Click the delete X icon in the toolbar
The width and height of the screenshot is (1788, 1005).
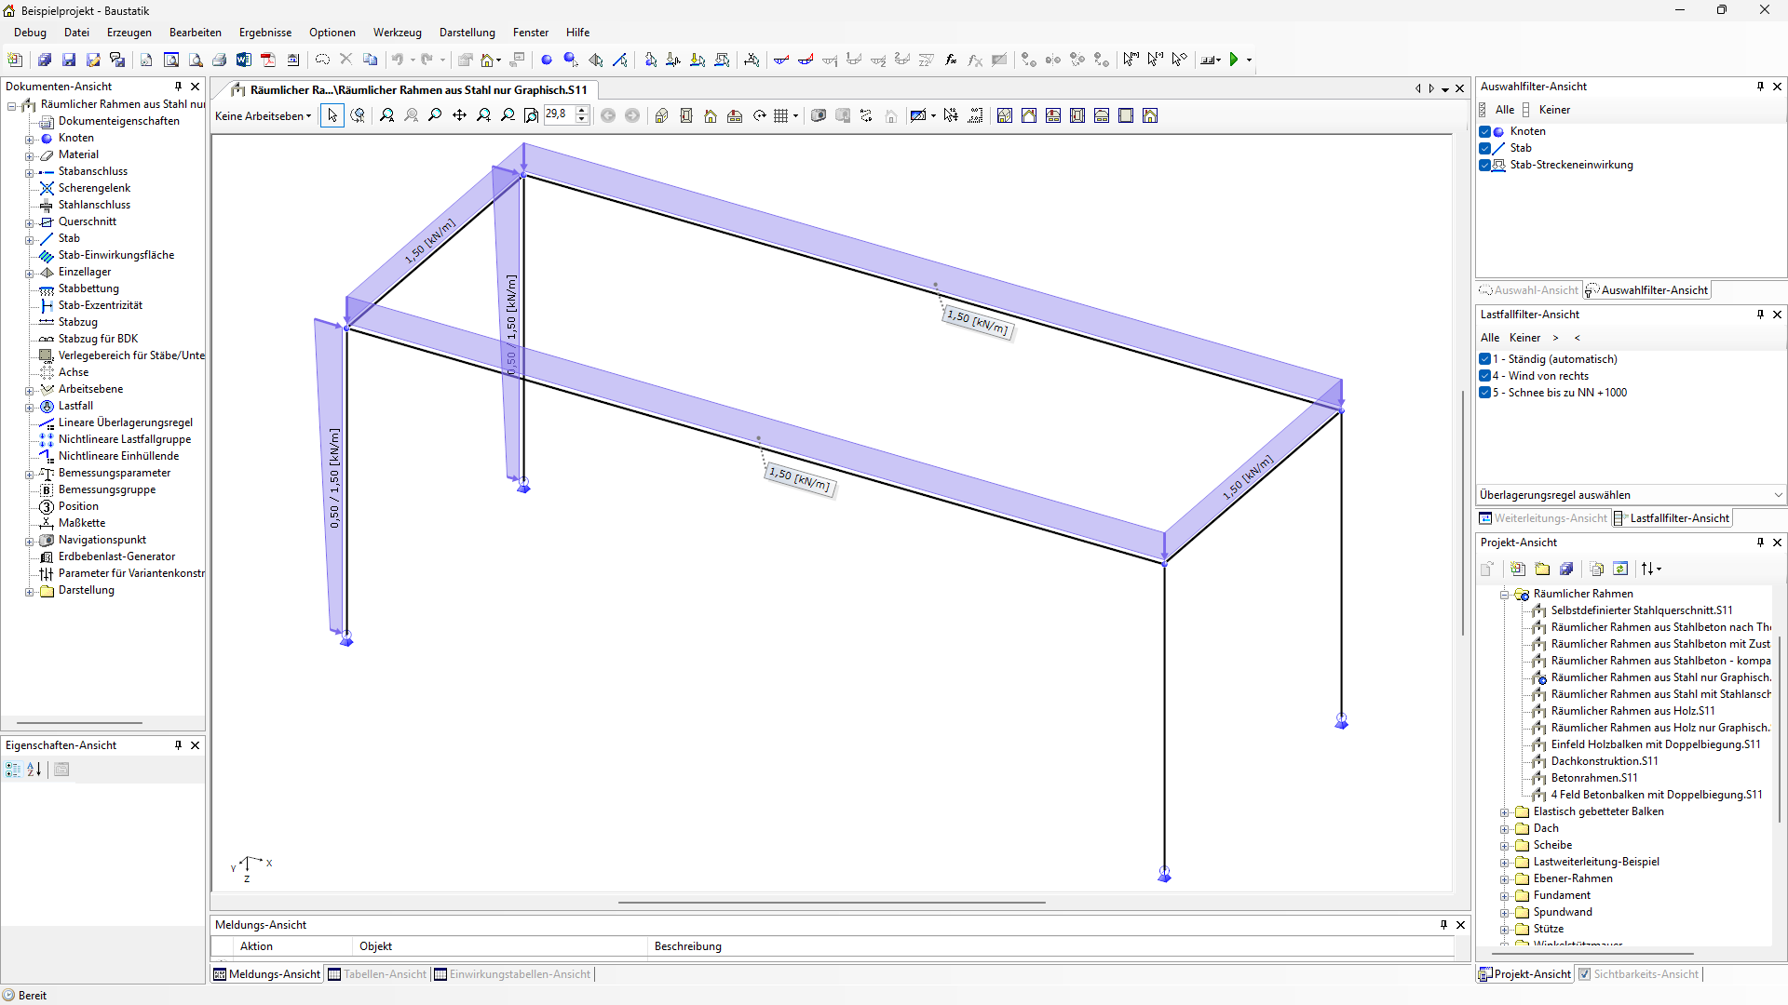[x=345, y=60]
